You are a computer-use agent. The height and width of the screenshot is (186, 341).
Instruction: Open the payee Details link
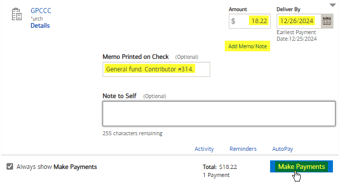click(40, 26)
